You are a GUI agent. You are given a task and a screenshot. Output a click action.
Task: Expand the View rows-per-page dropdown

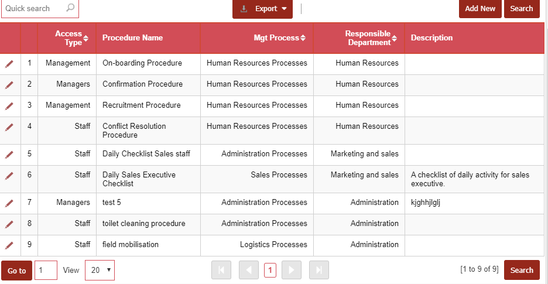[x=100, y=271]
